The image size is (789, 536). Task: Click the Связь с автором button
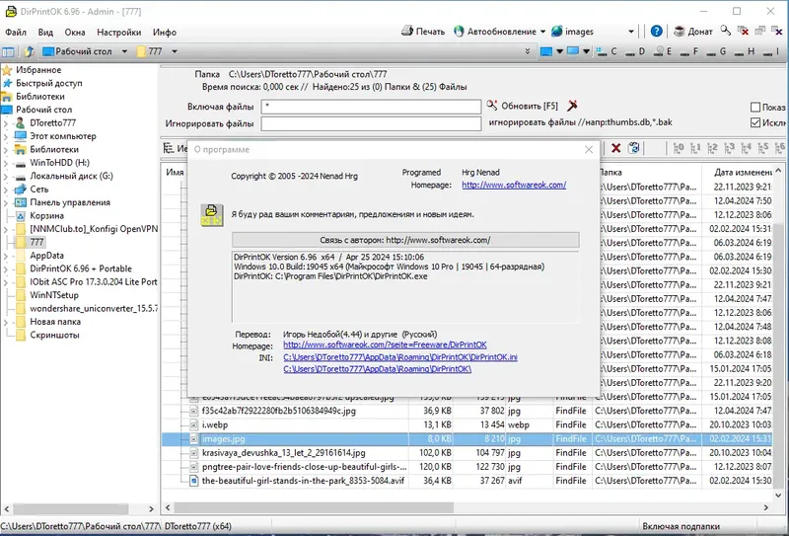point(405,240)
